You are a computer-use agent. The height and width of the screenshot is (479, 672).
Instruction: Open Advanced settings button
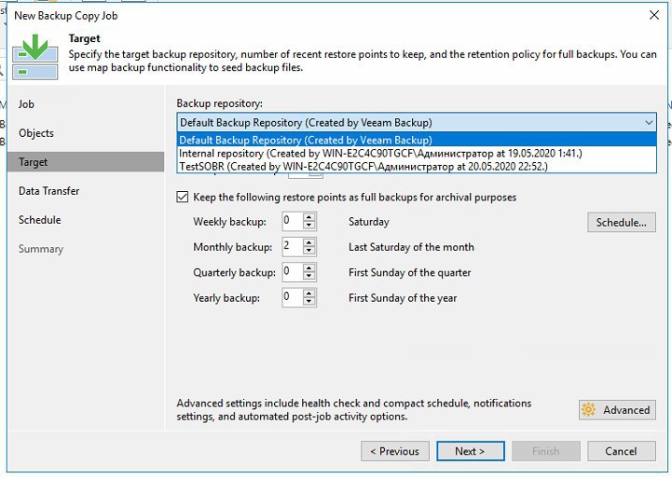coord(617,410)
